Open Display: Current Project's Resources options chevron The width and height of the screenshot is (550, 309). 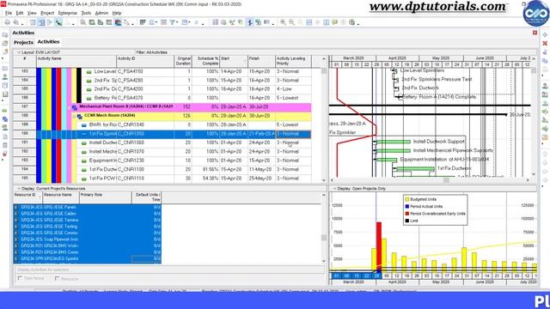[x=19, y=189]
